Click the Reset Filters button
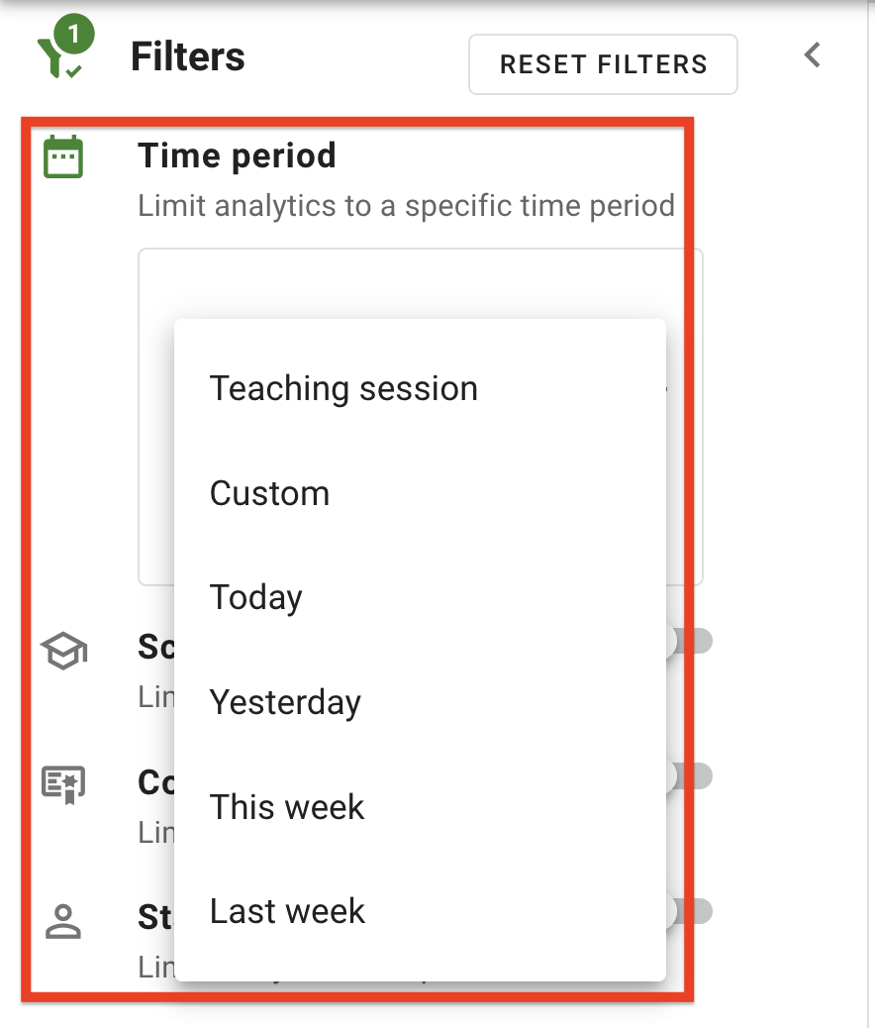The image size is (875, 1028). pos(603,63)
